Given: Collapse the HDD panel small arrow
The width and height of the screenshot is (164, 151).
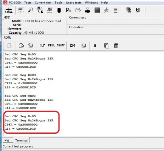Looking at the screenshot, I should coord(3,20).
